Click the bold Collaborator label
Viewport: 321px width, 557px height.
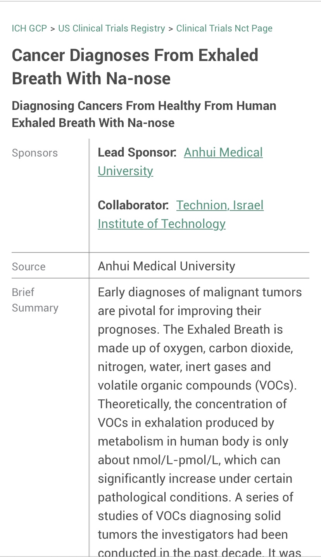click(x=133, y=205)
